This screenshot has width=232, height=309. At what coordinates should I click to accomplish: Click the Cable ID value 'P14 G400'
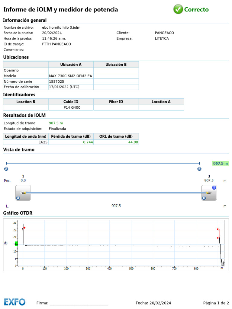point(72,108)
